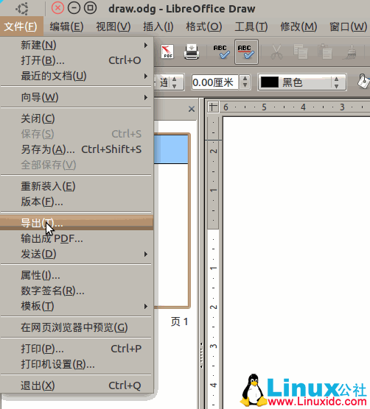Select 关闭(C) menu entry

pyautogui.click(x=77, y=118)
